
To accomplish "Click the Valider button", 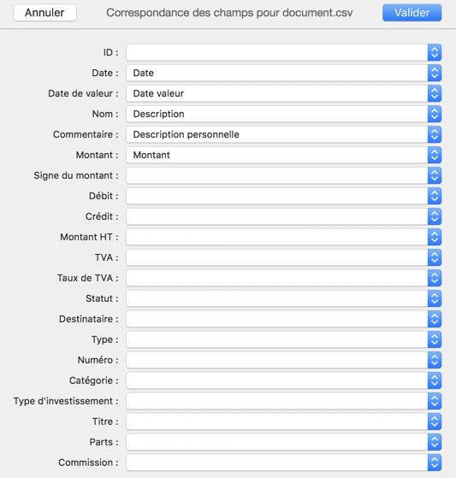I will click(x=412, y=13).
